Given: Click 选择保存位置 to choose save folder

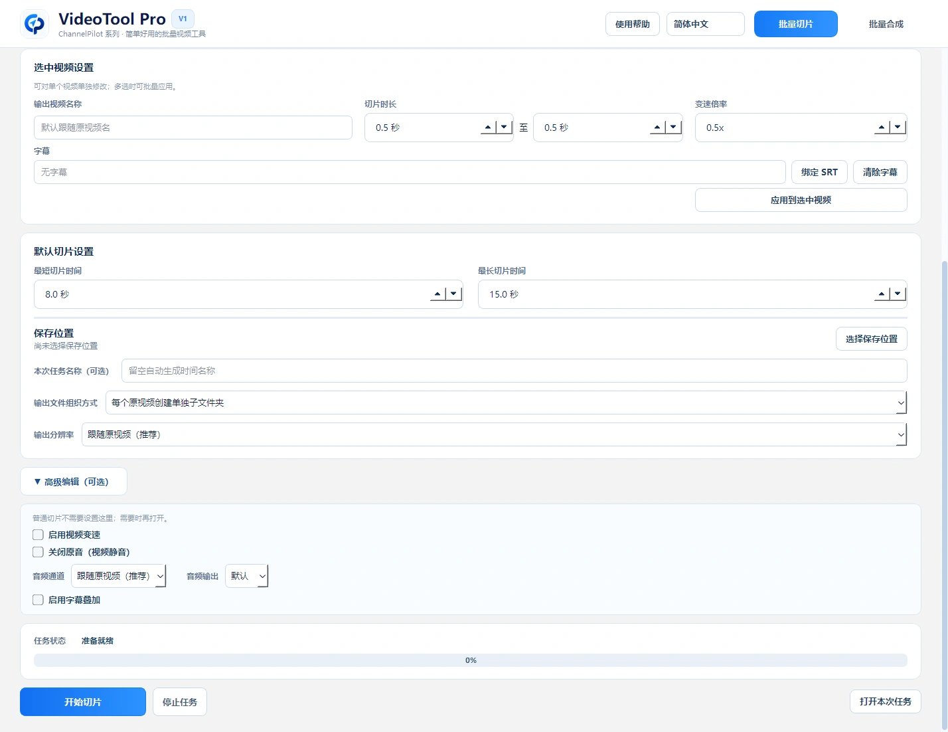Looking at the screenshot, I should point(871,339).
